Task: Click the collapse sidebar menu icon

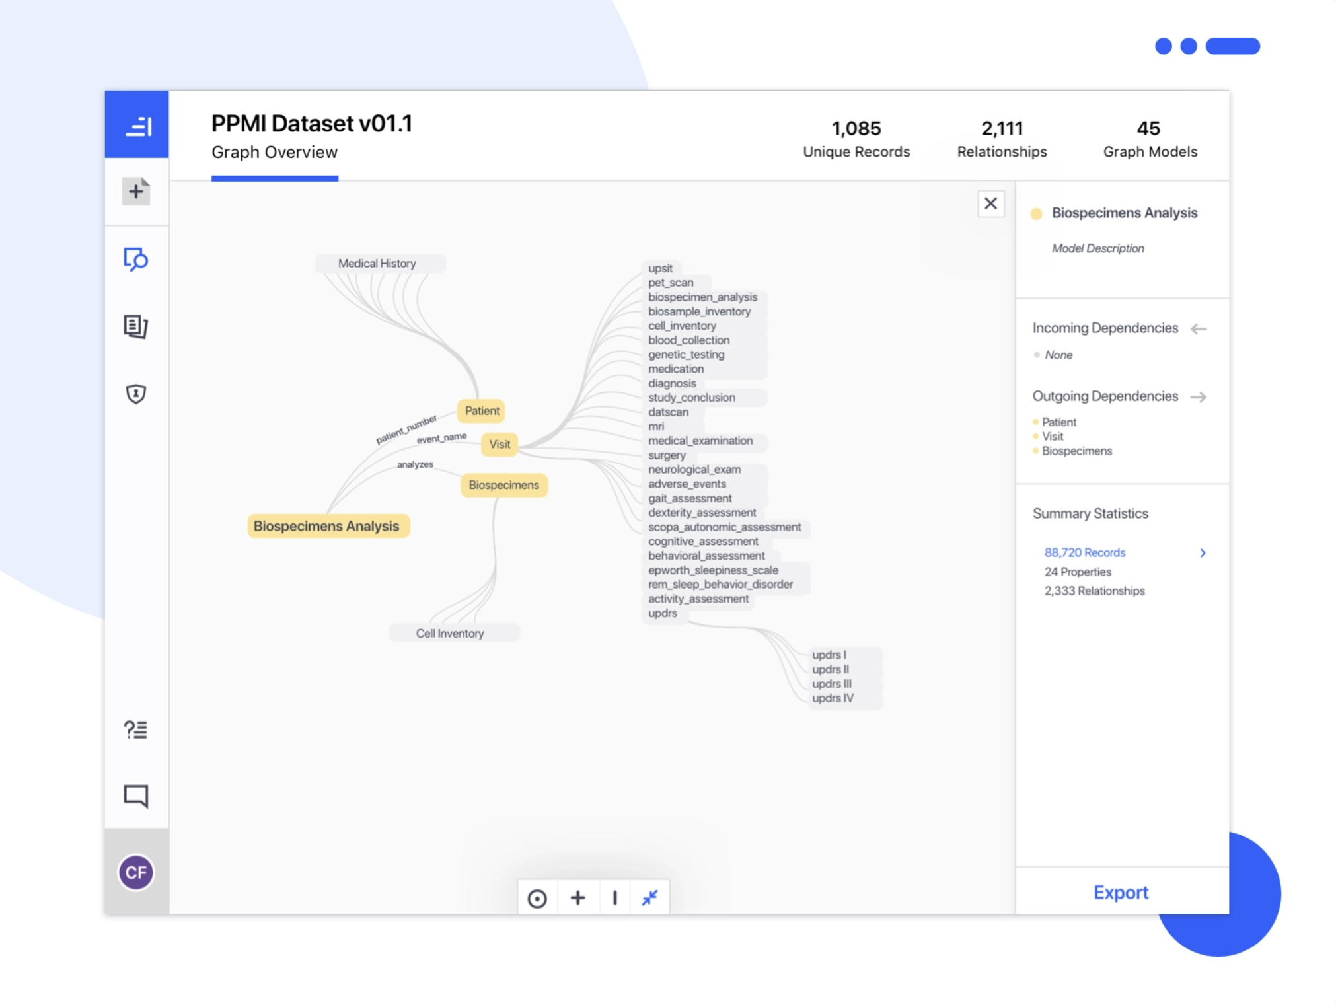Action: click(137, 126)
